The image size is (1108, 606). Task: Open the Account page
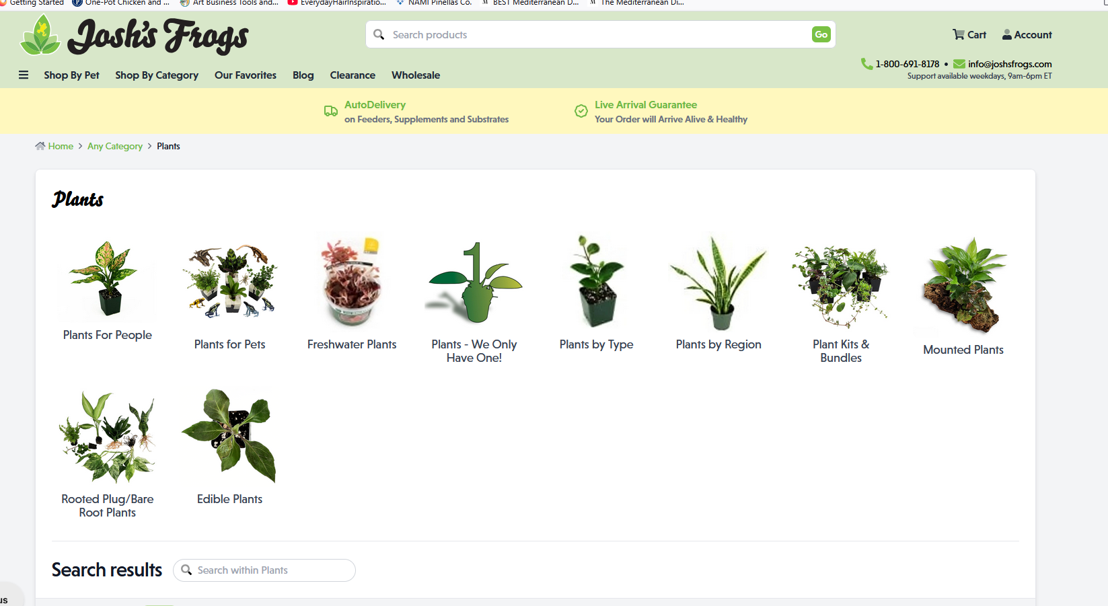pos(1027,35)
